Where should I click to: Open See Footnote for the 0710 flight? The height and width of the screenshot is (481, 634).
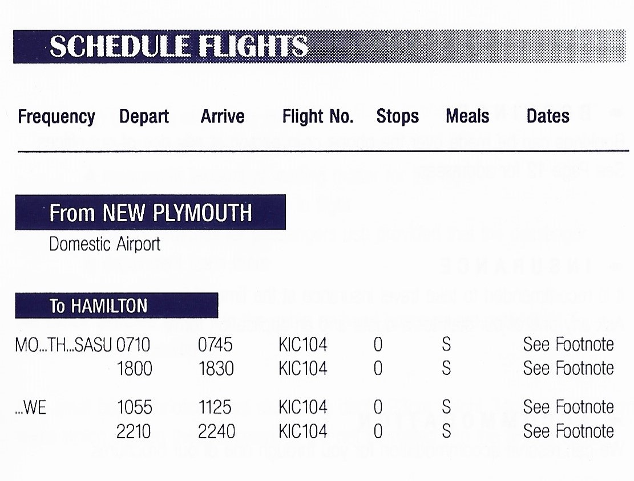pyautogui.click(x=568, y=345)
